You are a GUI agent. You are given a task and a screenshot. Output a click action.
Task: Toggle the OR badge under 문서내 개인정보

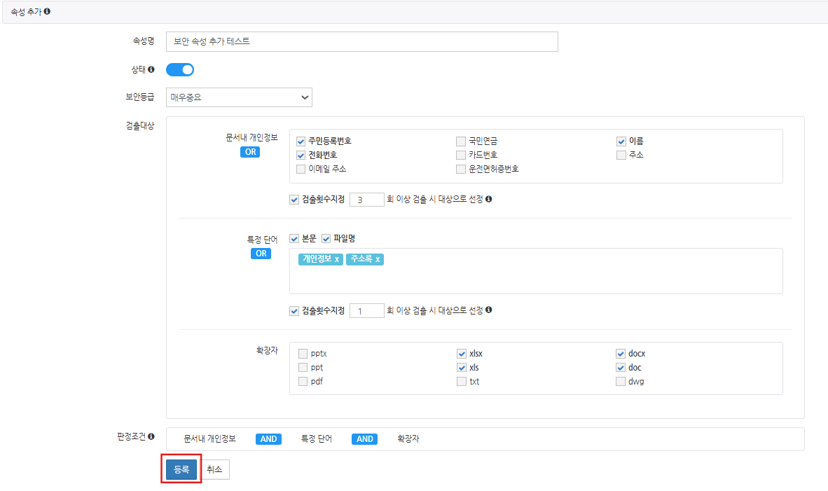pyautogui.click(x=250, y=152)
